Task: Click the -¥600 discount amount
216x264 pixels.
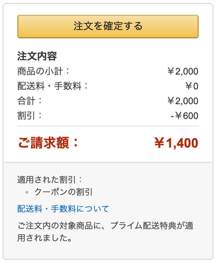Action: (x=184, y=116)
